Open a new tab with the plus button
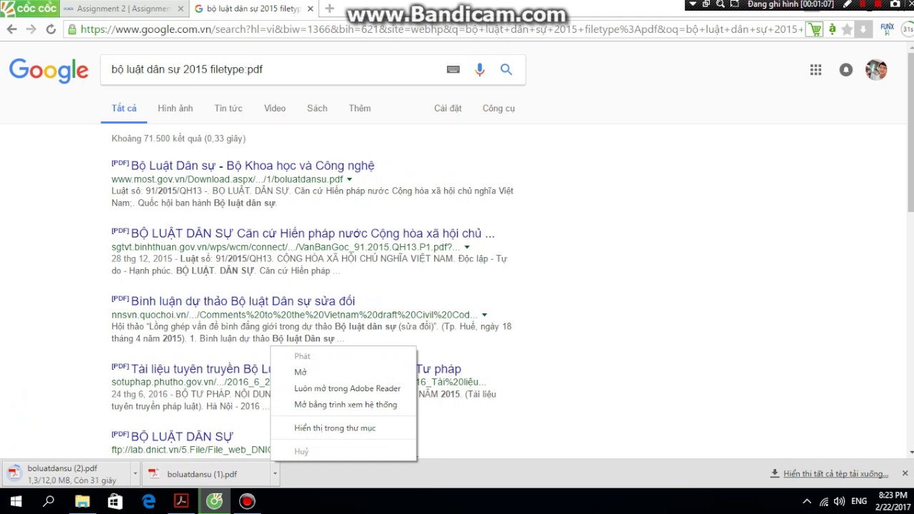 pyautogui.click(x=329, y=9)
